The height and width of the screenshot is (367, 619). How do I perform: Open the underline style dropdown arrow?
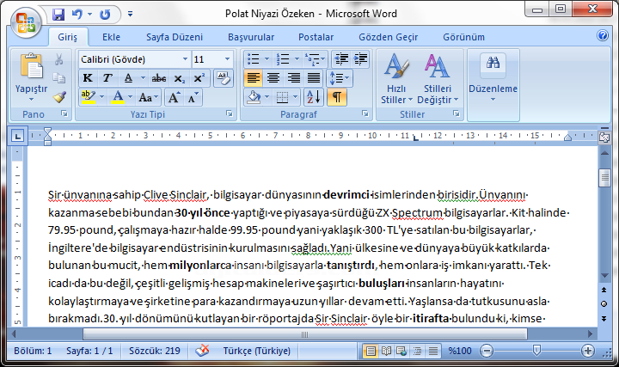[x=143, y=78]
